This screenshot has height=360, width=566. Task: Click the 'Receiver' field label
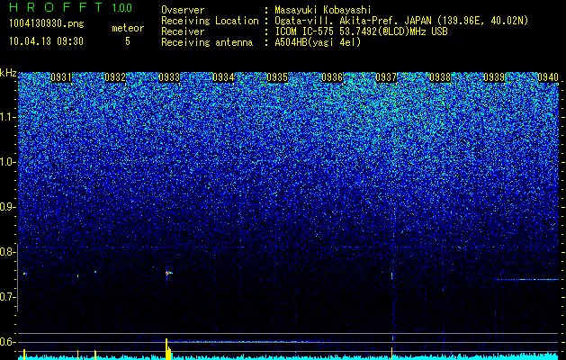tap(183, 31)
